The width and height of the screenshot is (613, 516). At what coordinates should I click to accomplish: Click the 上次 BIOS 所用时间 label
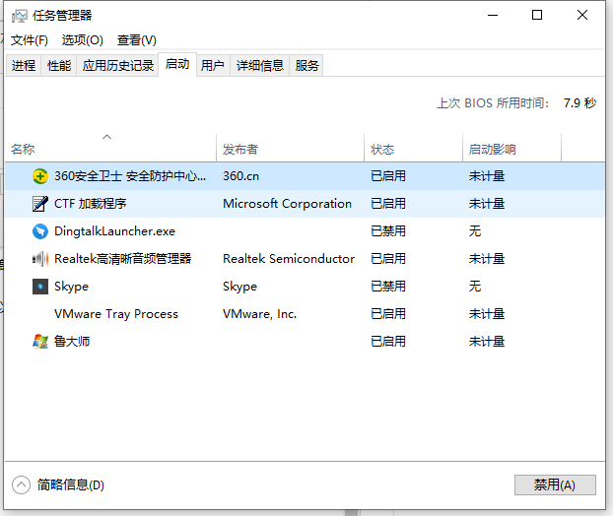pos(493,103)
